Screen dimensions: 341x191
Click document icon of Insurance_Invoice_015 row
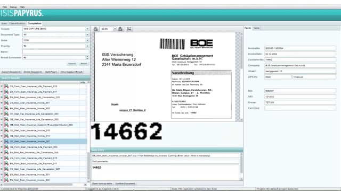pyautogui.click(x=6, y=131)
